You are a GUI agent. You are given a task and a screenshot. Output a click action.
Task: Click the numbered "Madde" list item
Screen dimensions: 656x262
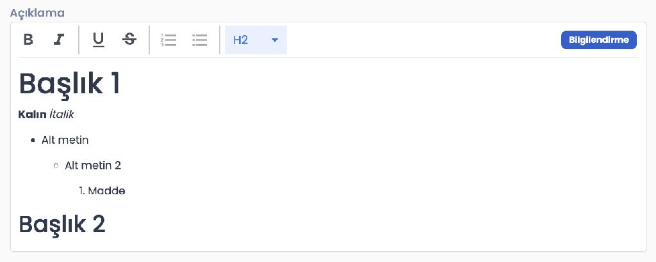106,191
